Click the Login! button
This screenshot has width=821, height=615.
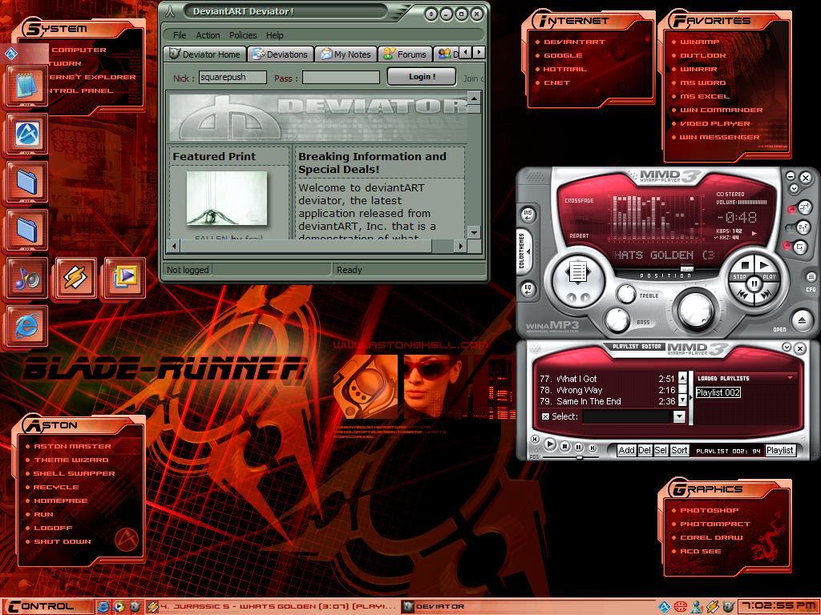[421, 77]
